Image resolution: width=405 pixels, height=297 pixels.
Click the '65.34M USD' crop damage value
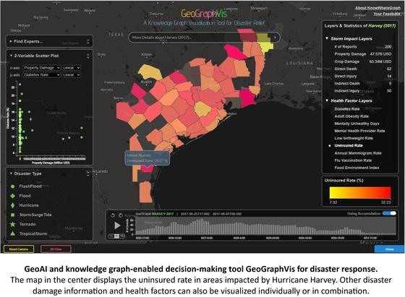click(380, 61)
